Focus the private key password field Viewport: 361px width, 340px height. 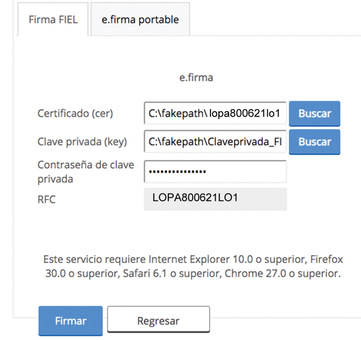pyautogui.click(x=215, y=172)
